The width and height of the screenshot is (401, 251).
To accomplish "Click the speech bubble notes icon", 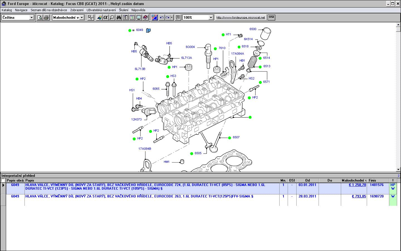I will pyautogui.click(x=178, y=18).
